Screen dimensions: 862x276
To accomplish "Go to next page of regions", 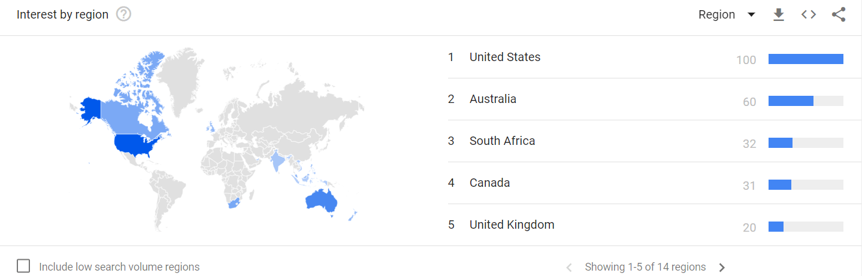I will 722,268.
